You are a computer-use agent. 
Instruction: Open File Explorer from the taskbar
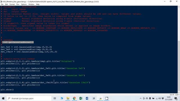pos(68,98)
